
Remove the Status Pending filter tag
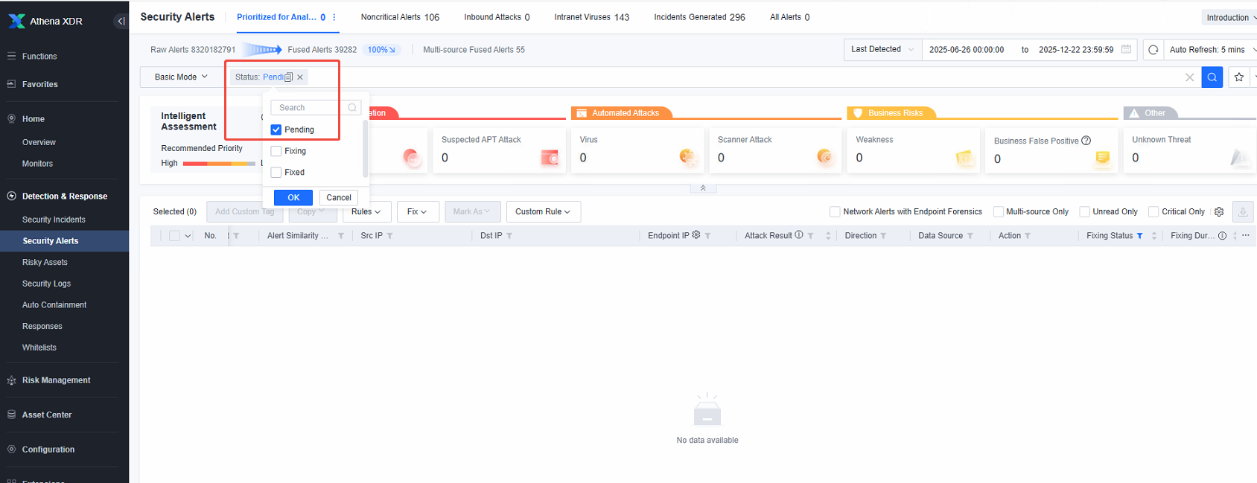point(300,77)
